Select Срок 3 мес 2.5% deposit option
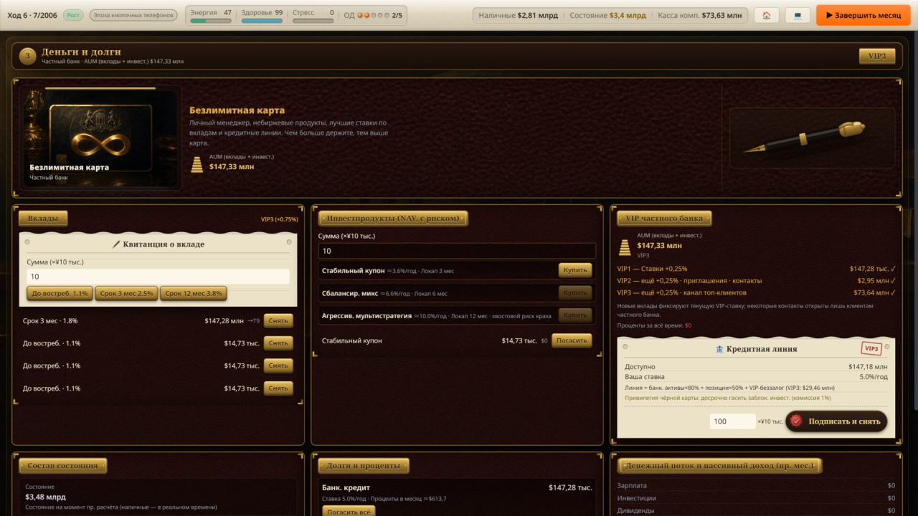This screenshot has width=918, height=516. pyautogui.click(x=127, y=293)
